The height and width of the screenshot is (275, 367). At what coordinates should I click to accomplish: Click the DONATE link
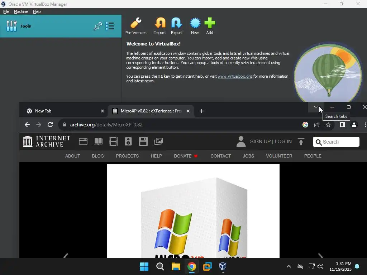click(186, 156)
